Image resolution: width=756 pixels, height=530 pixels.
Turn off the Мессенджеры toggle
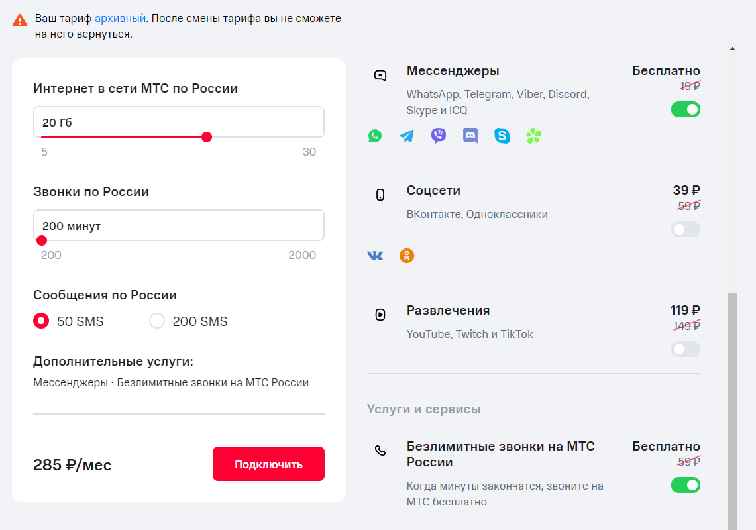(686, 109)
